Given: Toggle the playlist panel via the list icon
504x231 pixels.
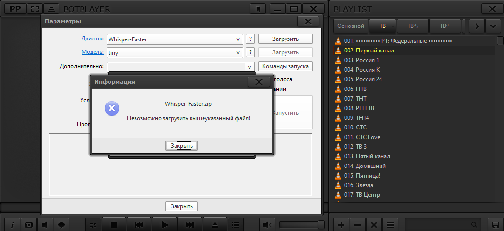Looking at the screenshot, I should point(235,224).
